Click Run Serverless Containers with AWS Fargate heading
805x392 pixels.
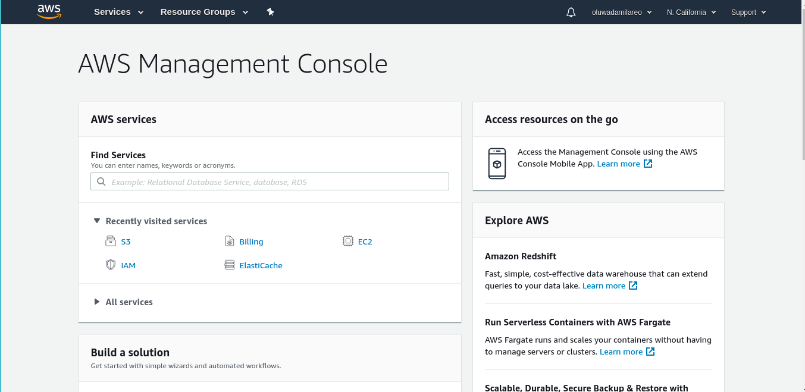click(578, 322)
